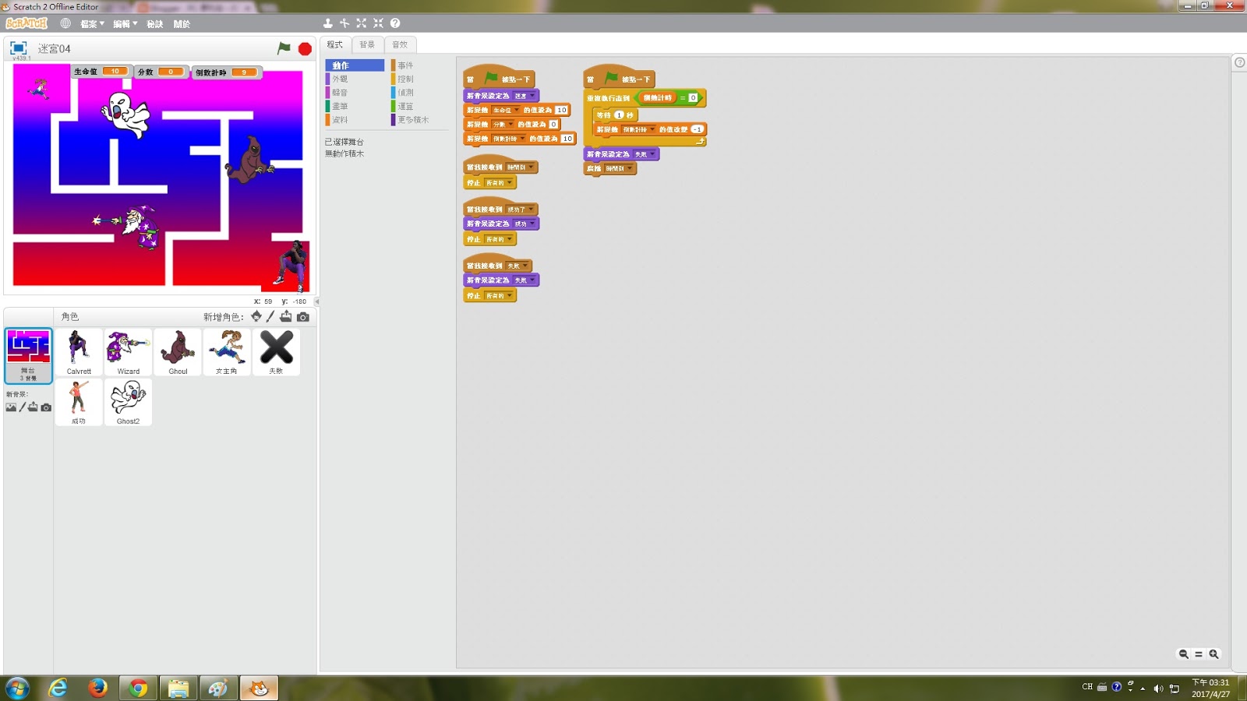
Task: New backdrop from camera icon
Action: point(46,407)
